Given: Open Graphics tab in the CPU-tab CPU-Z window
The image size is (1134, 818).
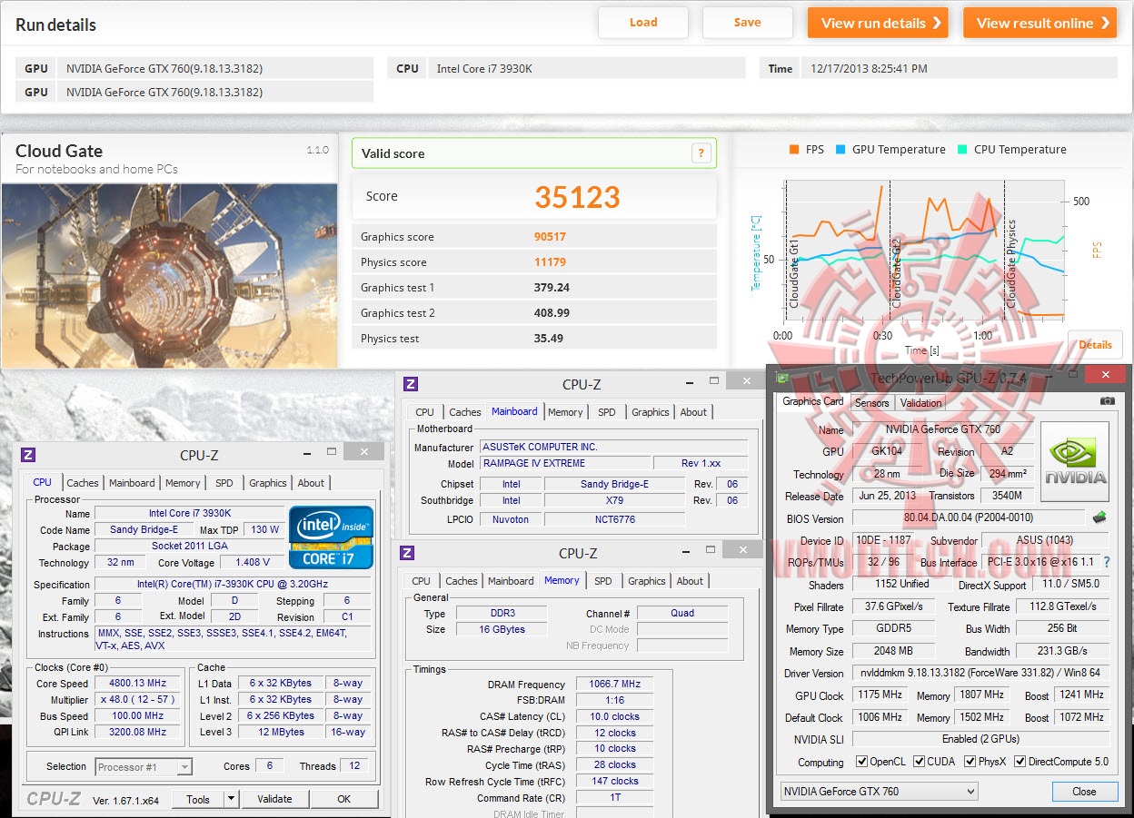Looking at the screenshot, I should [x=268, y=483].
